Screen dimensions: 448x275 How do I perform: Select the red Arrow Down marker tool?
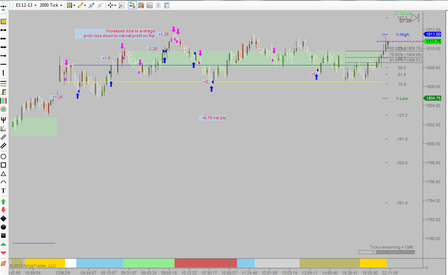coord(3,210)
